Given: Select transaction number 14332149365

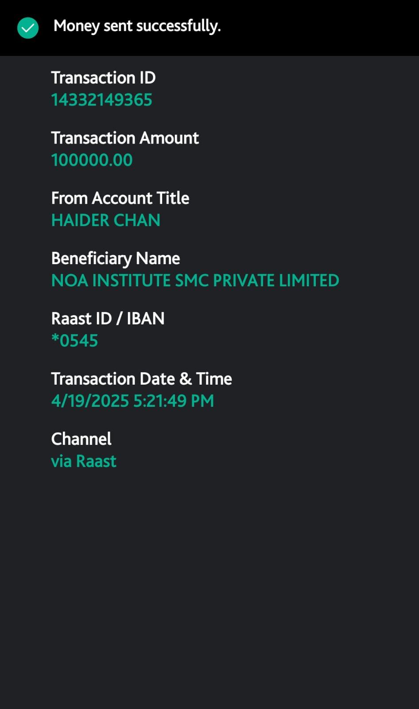Looking at the screenshot, I should click(101, 100).
